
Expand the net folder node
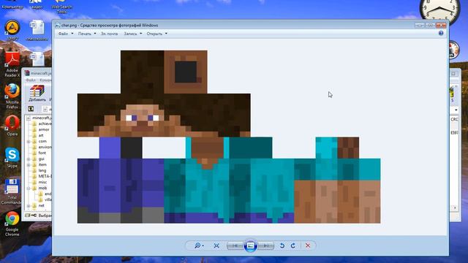pos(29,206)
